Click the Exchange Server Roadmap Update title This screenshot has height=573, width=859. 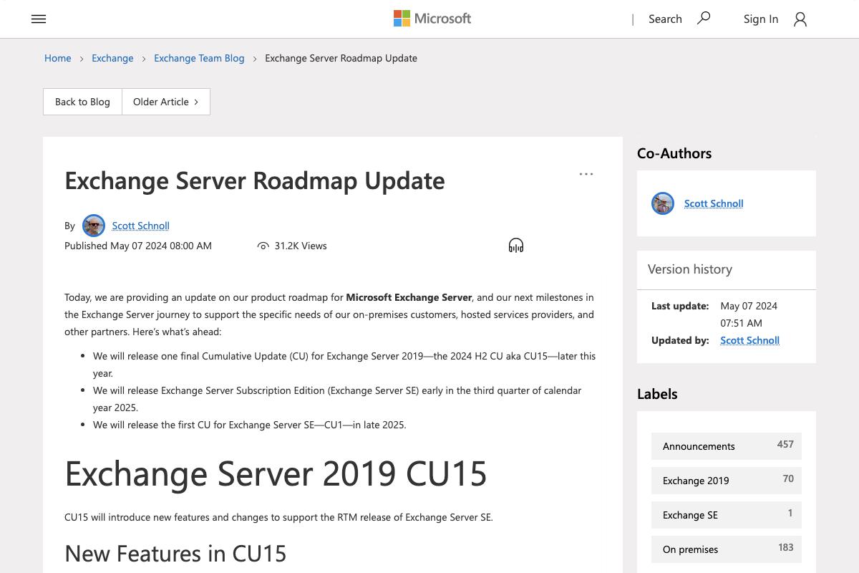coord(255,180)
